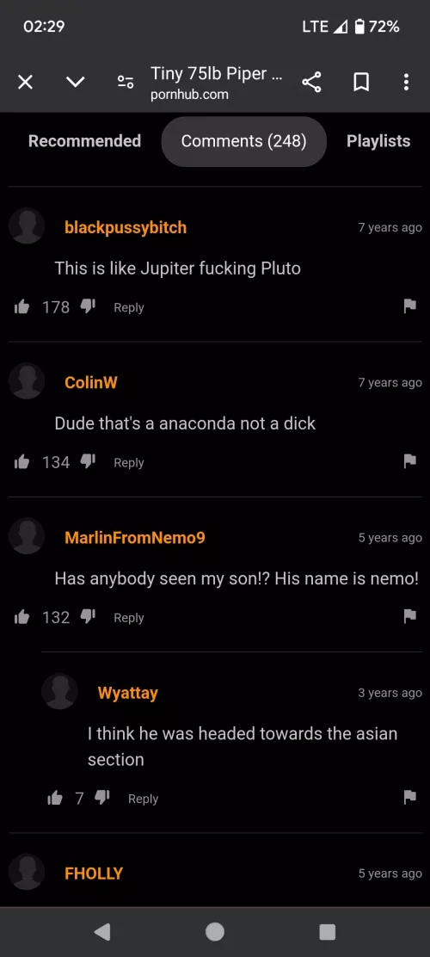Thumbs down the comment with 178 likes
This screenshot has width=430, height=957.
(89, 307)
